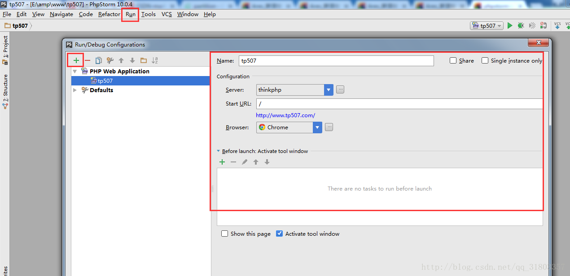Open the 1: Project tool window tab

tap(5, 50)
